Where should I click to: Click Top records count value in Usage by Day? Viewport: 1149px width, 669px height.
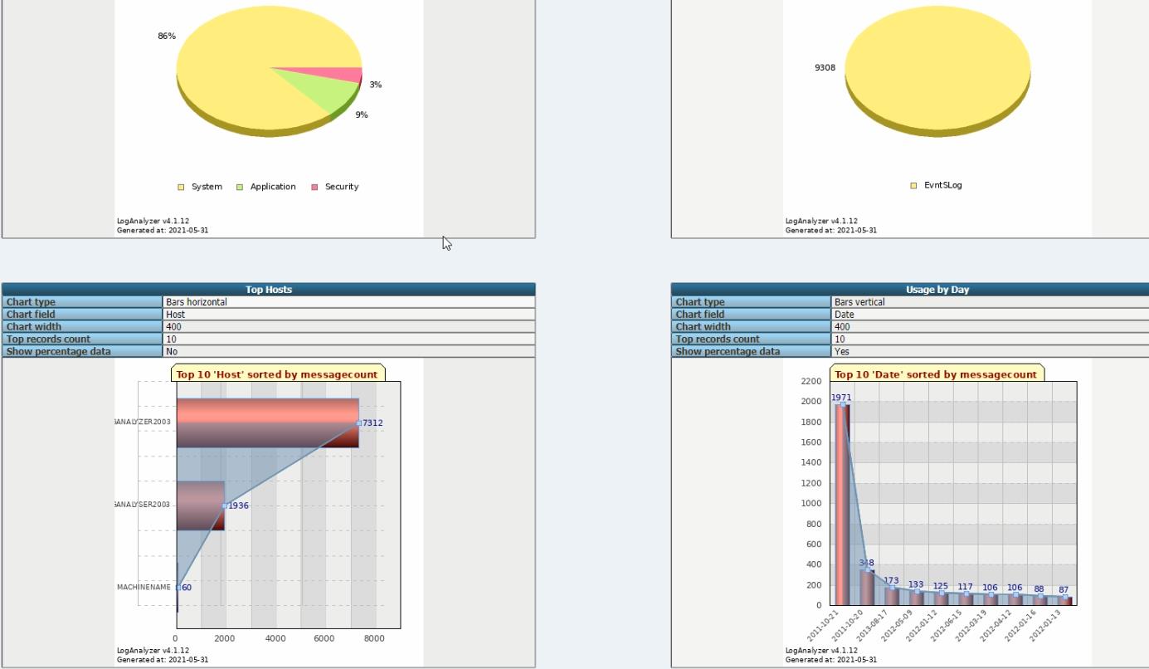[840, 339]
